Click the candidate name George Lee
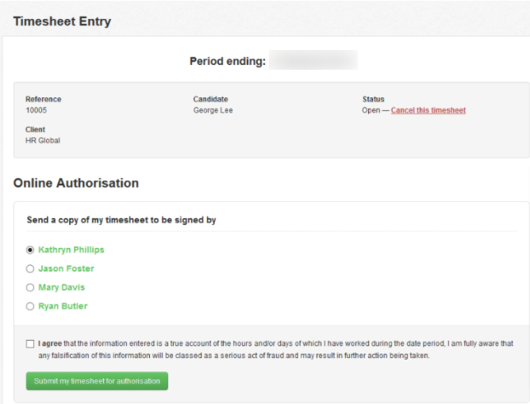The height and width of the screenshot is (404, 530). 213,110
